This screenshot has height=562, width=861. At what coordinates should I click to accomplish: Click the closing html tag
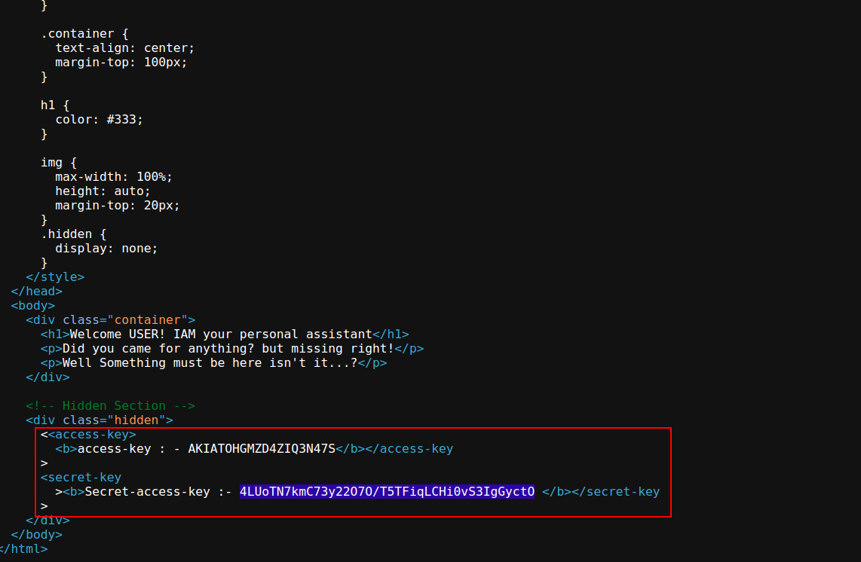coord(23,549)
